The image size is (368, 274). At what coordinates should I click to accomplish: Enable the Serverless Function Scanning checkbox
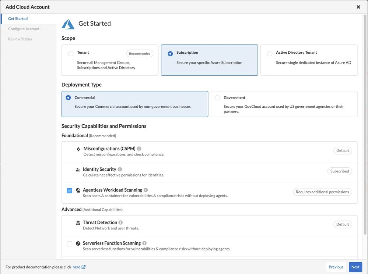click(70, 243)
